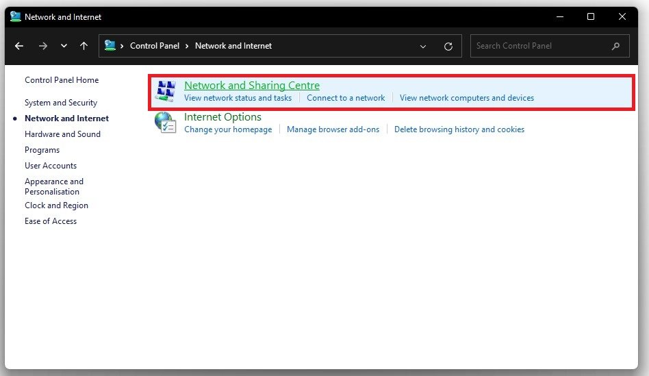Screen dimensions: 649x376
Task: Click View network status and tasks
Action: 238,98
